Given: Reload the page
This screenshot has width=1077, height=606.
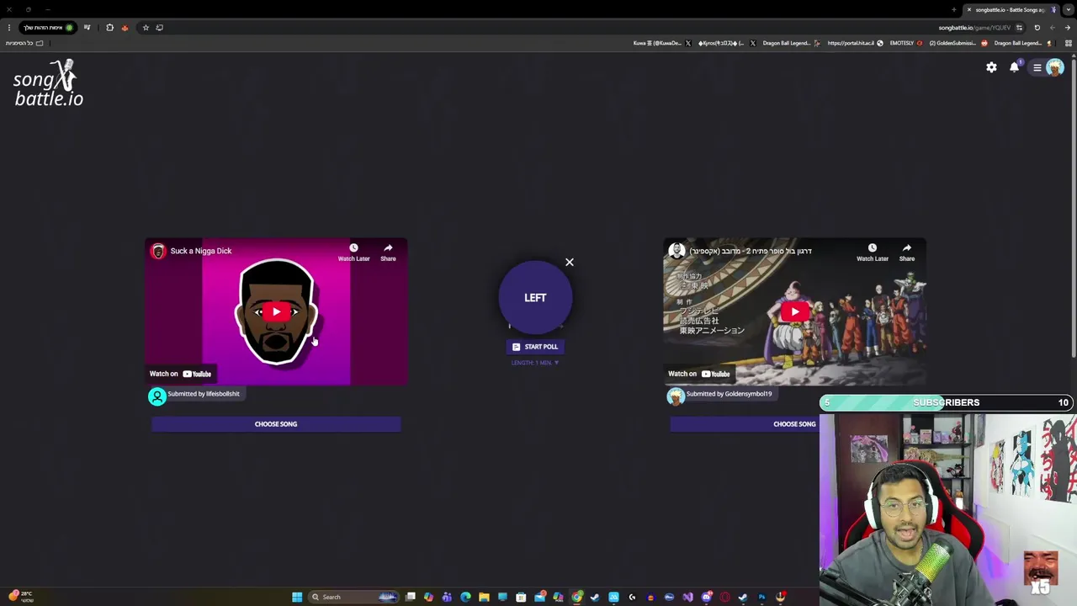Looking at the screenshot, I should pyautogui.click(x=1037, y=28).
